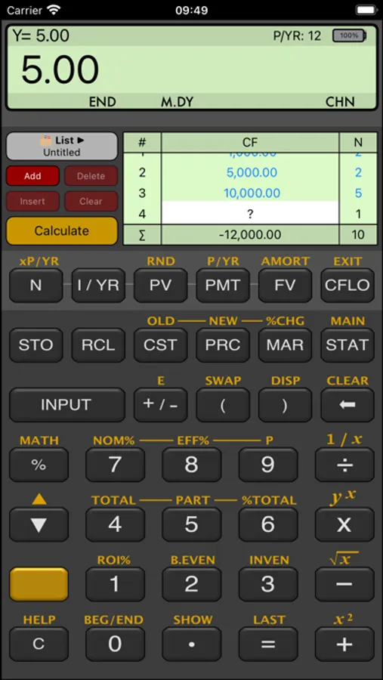Screen dimensions: 383x680
Task: Open the List Untitled dropdown
Action: click(62, 146)
